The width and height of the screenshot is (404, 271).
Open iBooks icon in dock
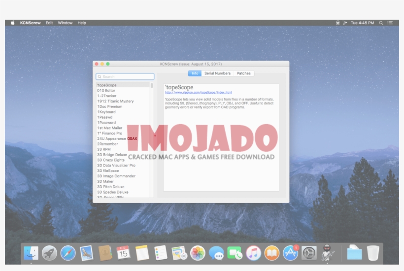click(x=272, y=253)
